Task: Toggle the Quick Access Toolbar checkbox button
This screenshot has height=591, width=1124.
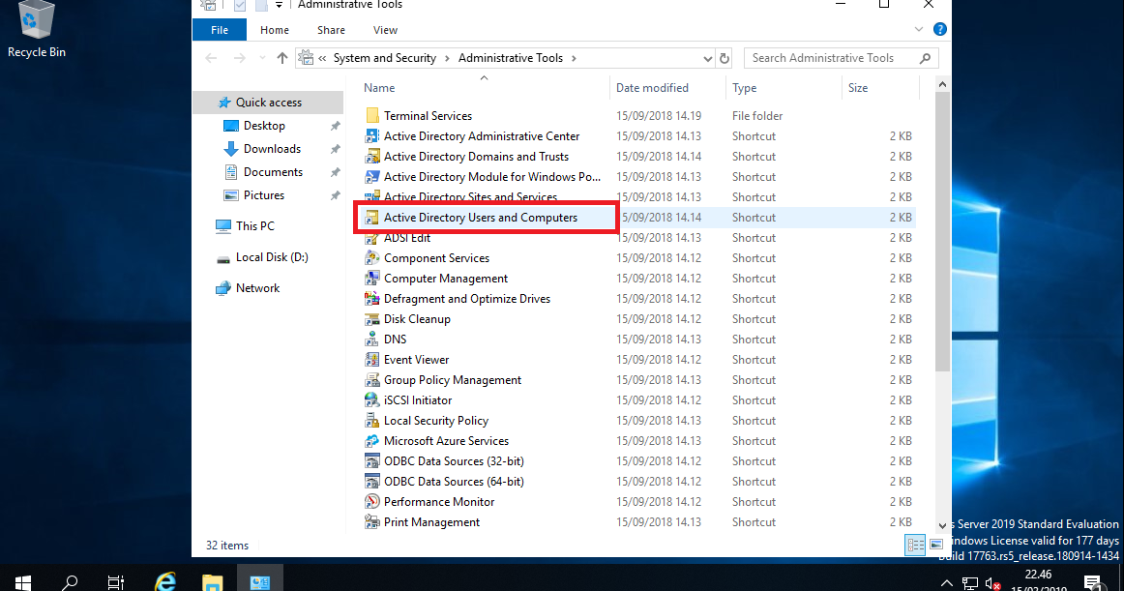Action: (x=238, y=5)
